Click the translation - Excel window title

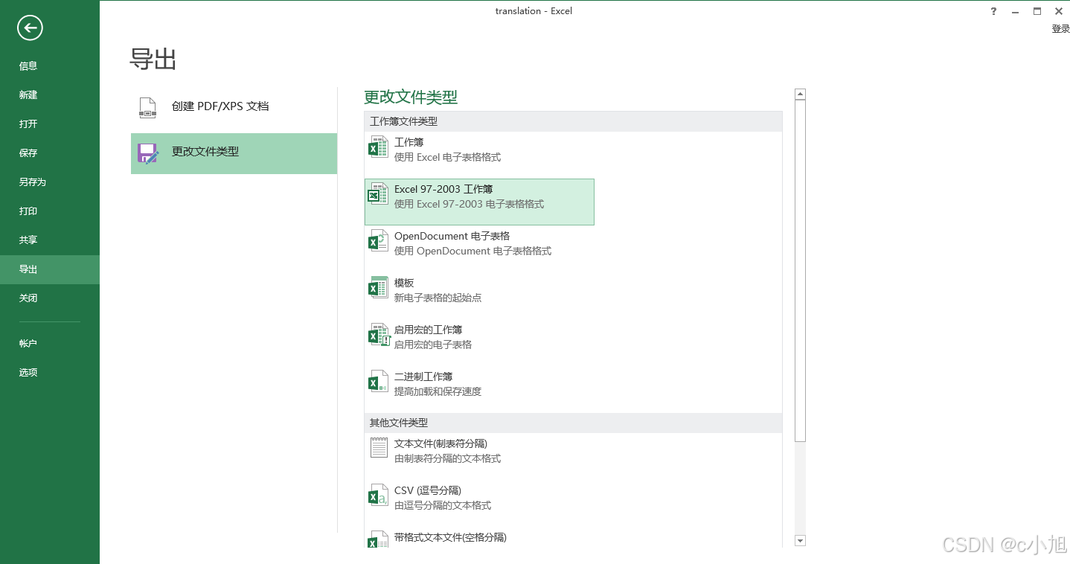coord(534,11)
